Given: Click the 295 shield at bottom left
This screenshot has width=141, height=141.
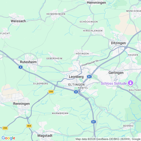Looking at the screenshot, I should click(x=5, y=128).
